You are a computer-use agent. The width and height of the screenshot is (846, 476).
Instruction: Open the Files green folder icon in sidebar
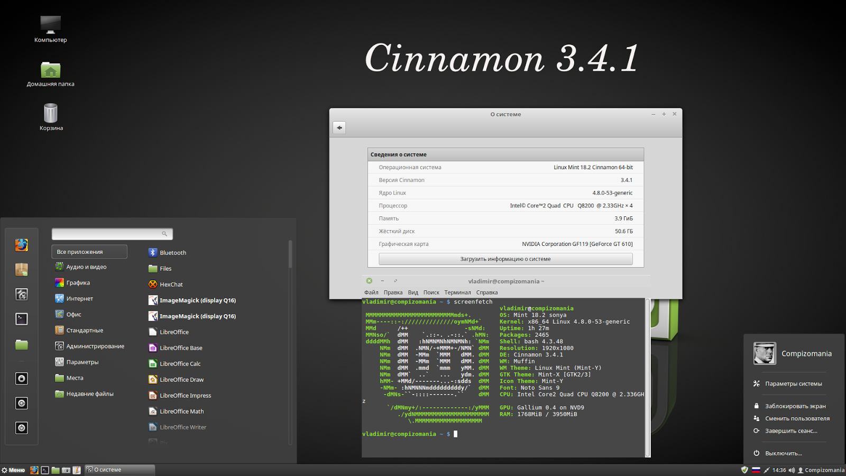coord(21,344)
